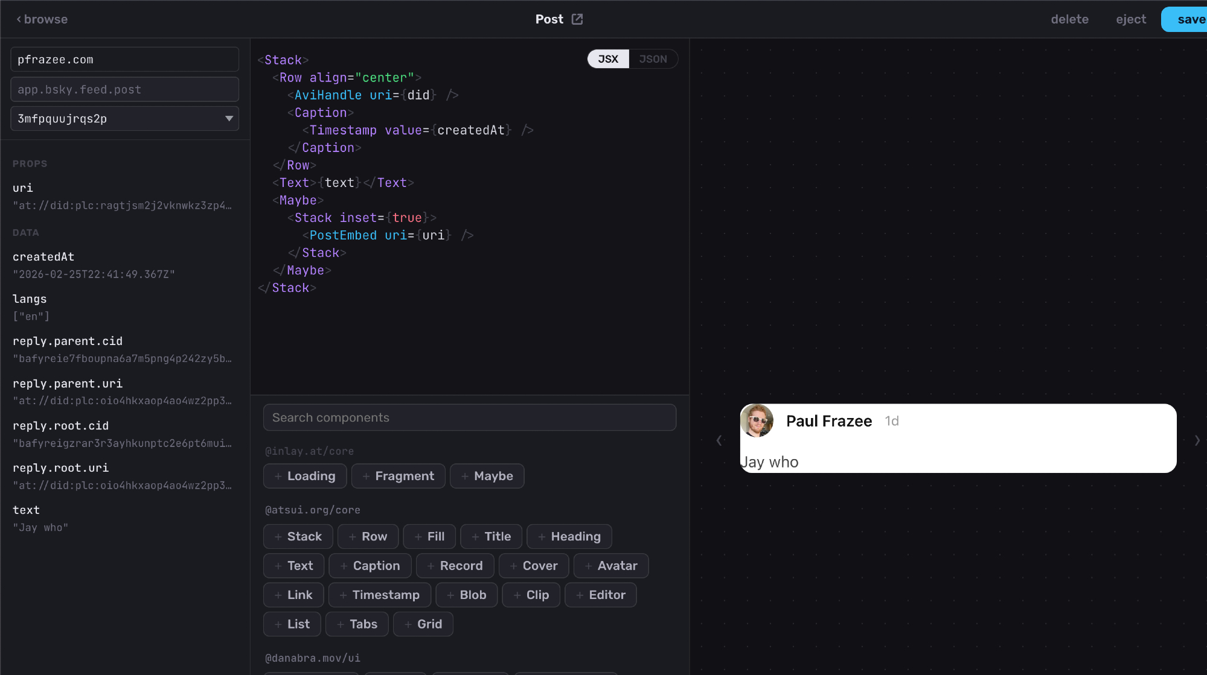Click the pfrazee.com handle input

(x=124, y=60)
